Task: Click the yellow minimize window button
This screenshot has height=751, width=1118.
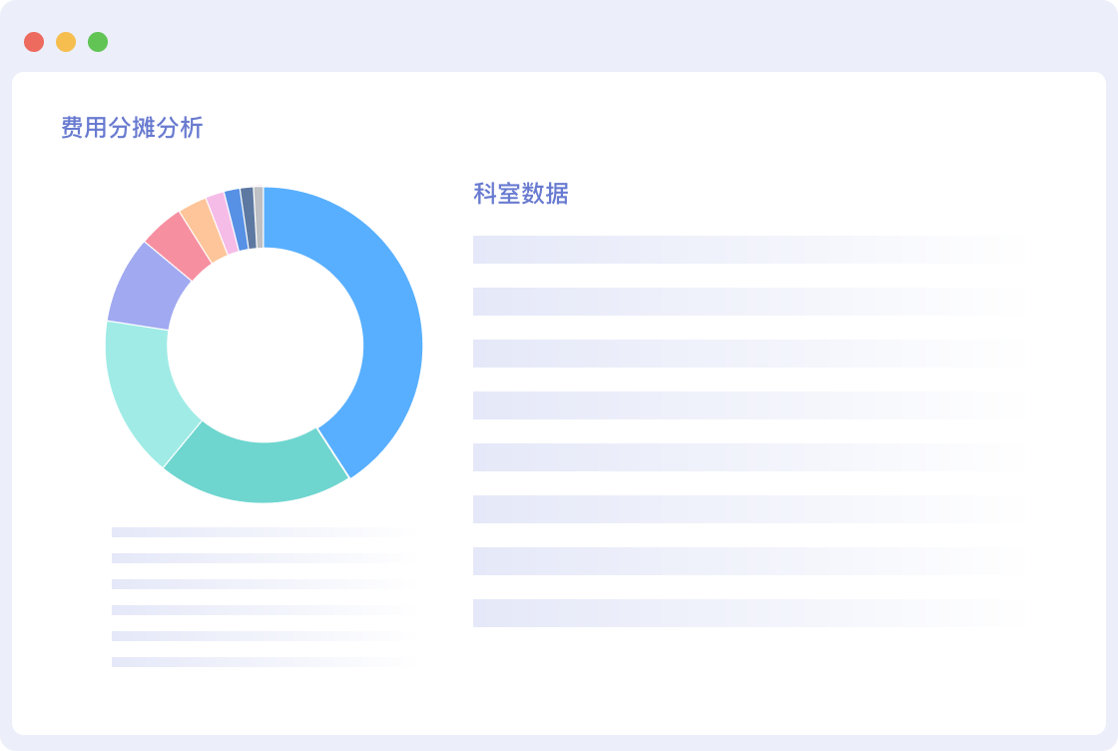Action: coord(66,42)
